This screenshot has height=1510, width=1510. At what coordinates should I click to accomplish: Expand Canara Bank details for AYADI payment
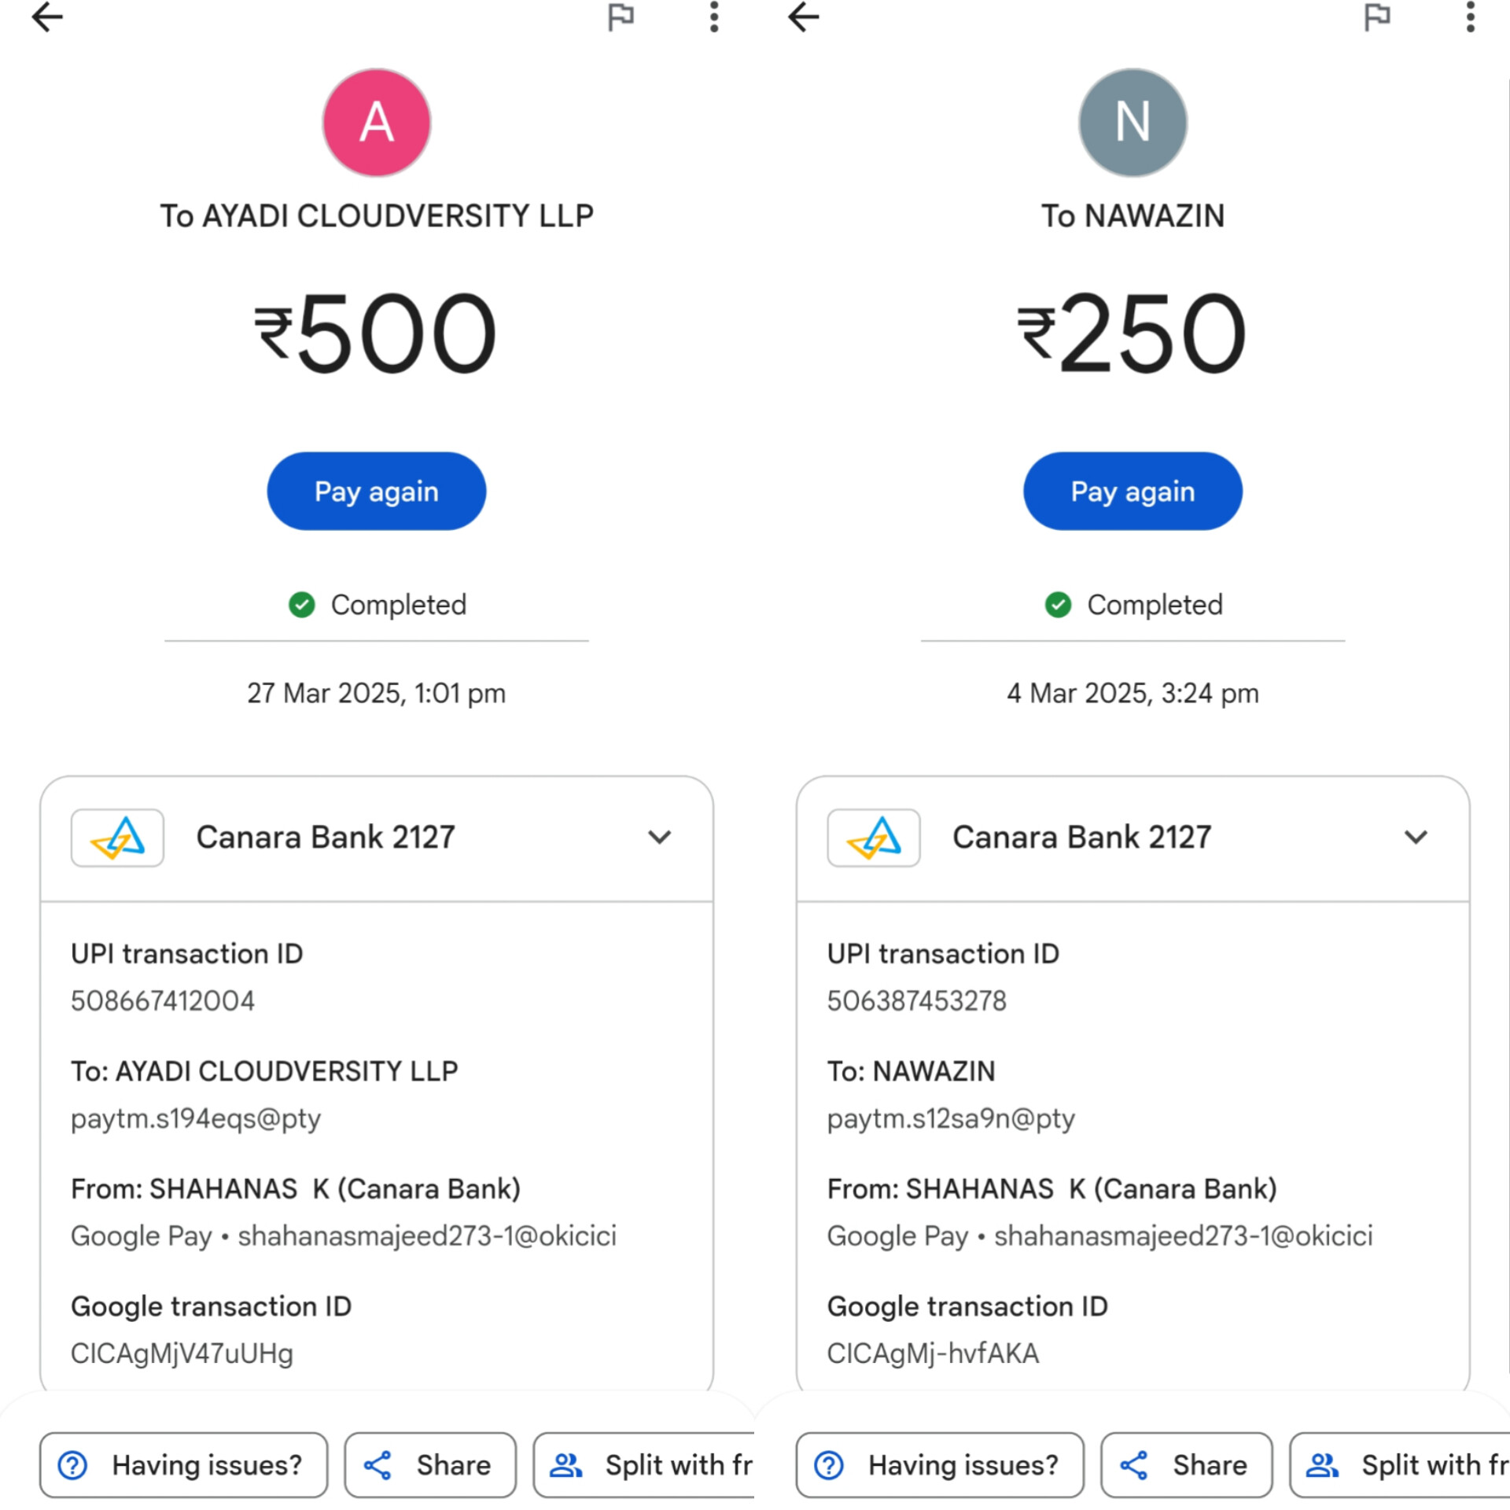point(659,837)
